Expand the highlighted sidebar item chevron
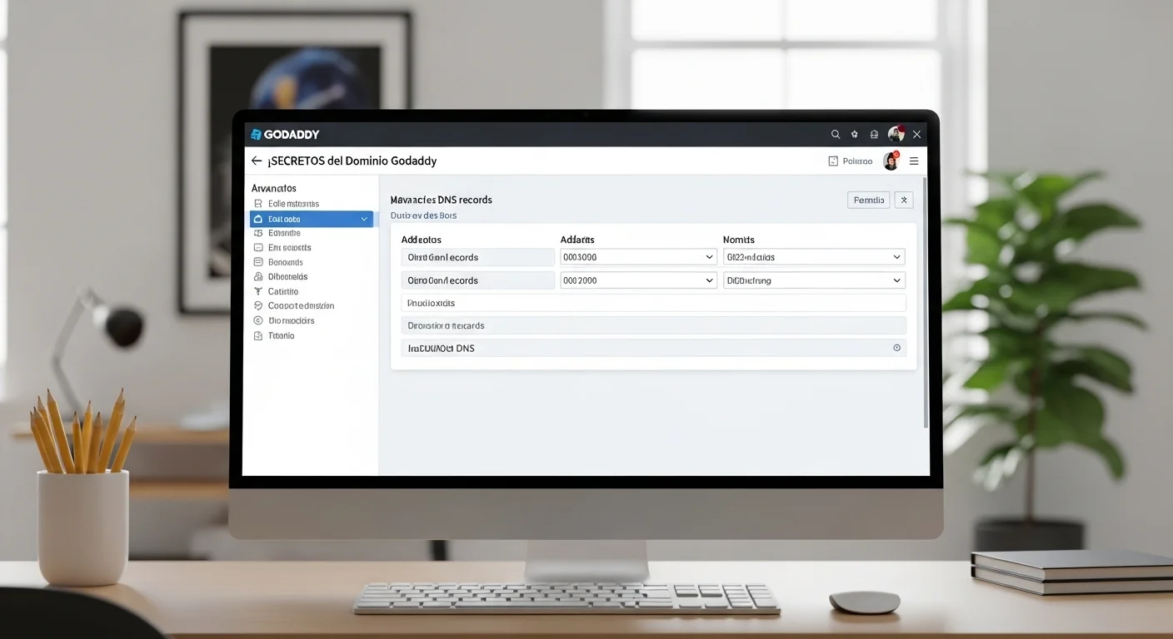The height and width of the screenshot is (639, 1173). 364,219
